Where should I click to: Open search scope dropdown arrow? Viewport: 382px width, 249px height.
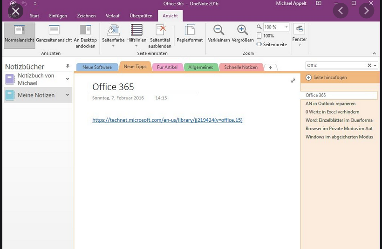375,65
